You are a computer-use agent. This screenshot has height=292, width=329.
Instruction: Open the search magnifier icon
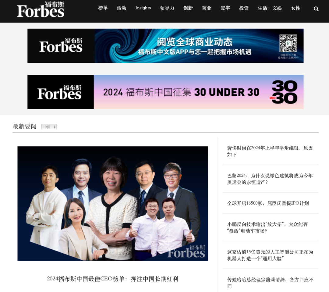coord(316,9)
